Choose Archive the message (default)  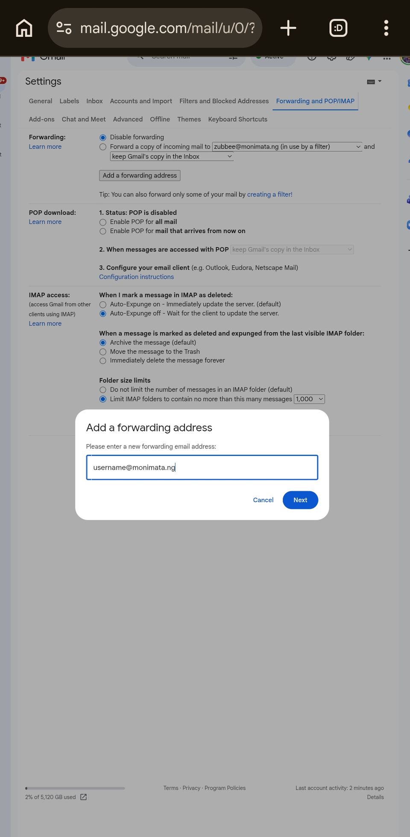pos(103,342)
